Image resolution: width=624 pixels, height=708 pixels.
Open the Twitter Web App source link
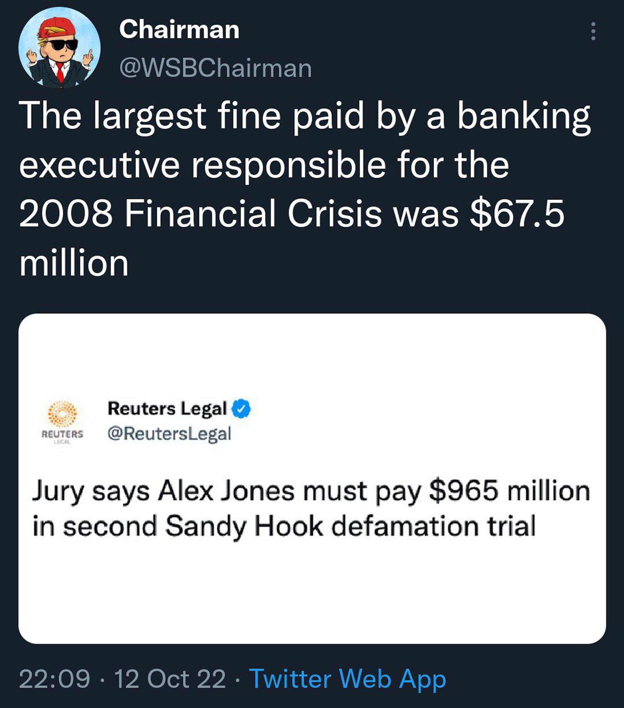[347, 679]
